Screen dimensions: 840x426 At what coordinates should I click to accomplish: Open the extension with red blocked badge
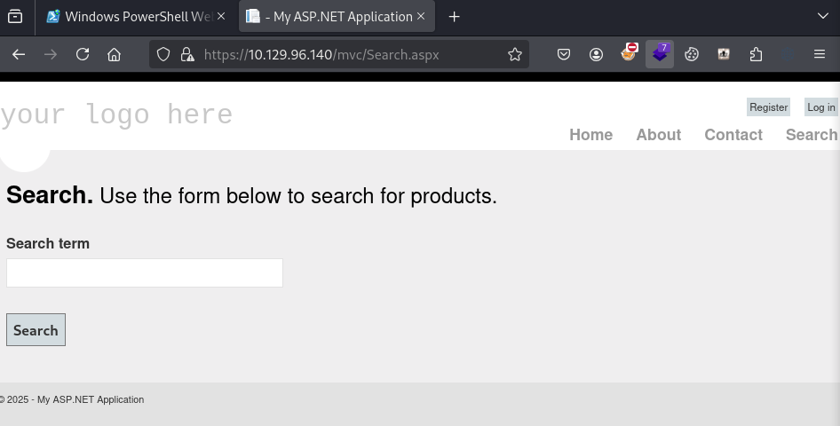629,53
